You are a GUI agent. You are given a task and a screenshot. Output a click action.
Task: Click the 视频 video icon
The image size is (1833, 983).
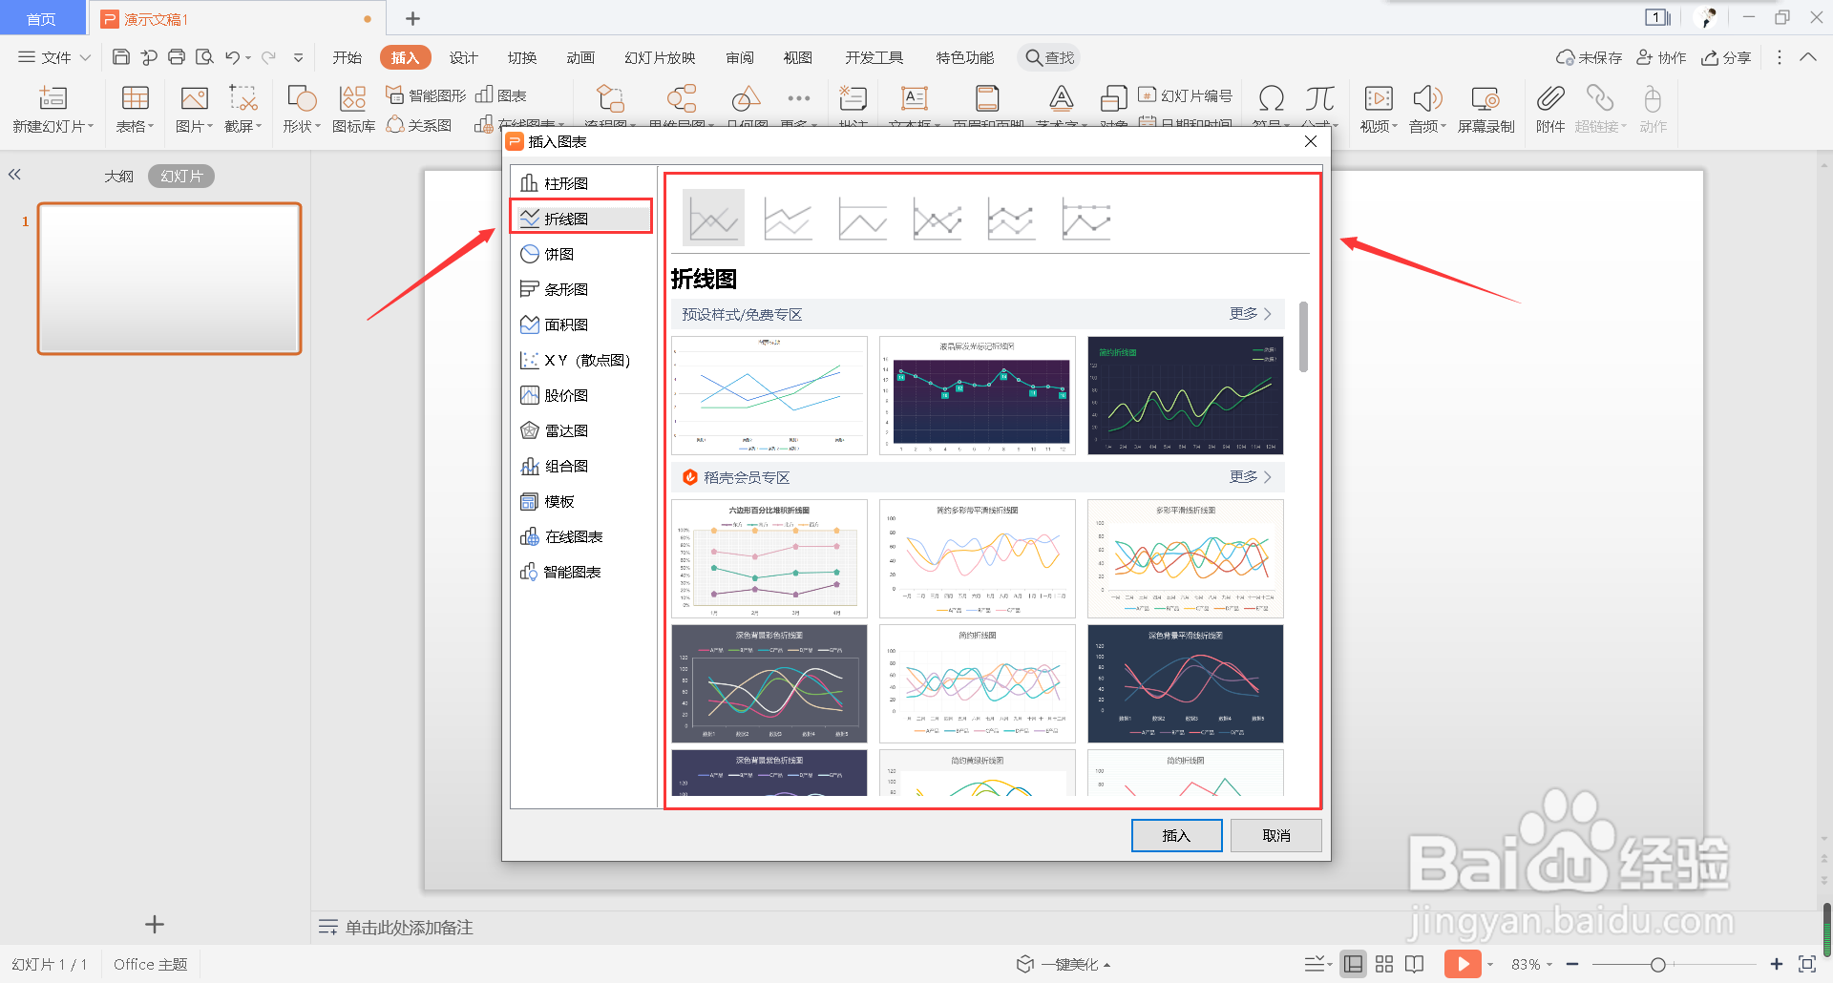[1379, 98]
